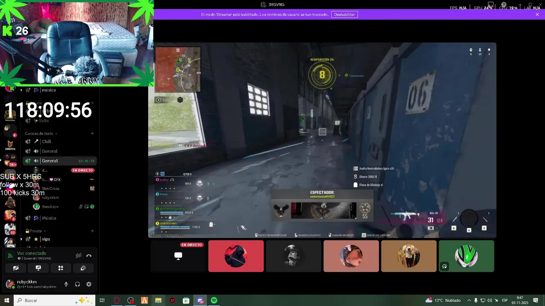This screenshot has width=545, height=306.
Task: Open weather widget showing 13°C Nublado
Action: pyautogui.click(x=443, y=300)
